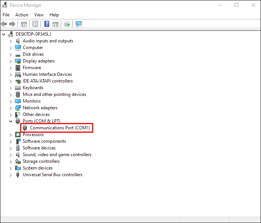Collapse the DESKTOP-0P345LJ root node

click(3, 34)
